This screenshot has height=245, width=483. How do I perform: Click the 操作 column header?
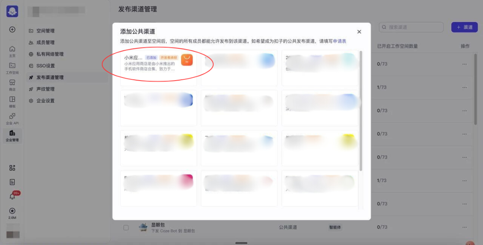pos(465,46)
